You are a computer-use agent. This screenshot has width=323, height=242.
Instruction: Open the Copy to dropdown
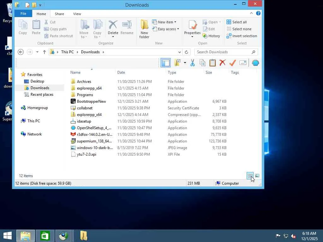[x=97, y=29]
